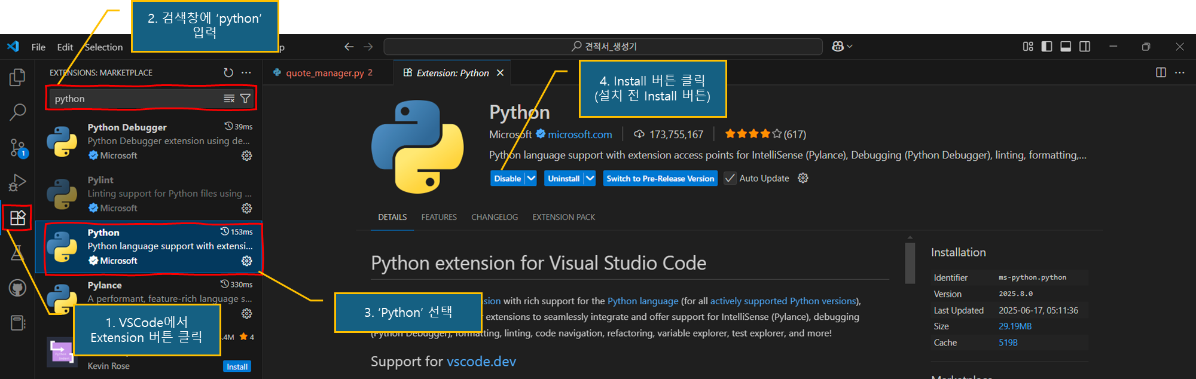Customize layout icon in title bar
The height and width of the screenshot is (379, 1196).
1028,47
